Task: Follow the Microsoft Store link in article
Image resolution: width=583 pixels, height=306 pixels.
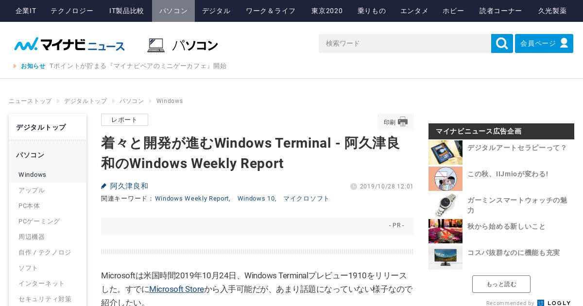Action: tap(176, 289)
